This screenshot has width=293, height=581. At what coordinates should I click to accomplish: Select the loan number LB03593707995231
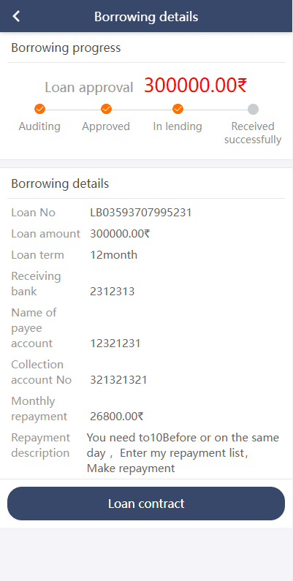[x=141, y=213]
